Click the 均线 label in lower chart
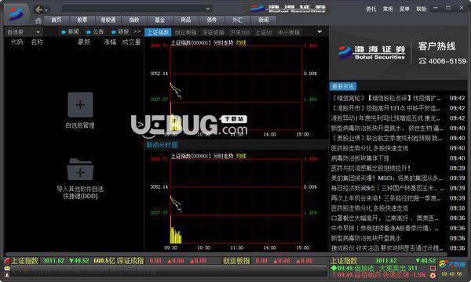Image resolution: width=471 pixels, height=282 pixels. [x=241, y=156]
